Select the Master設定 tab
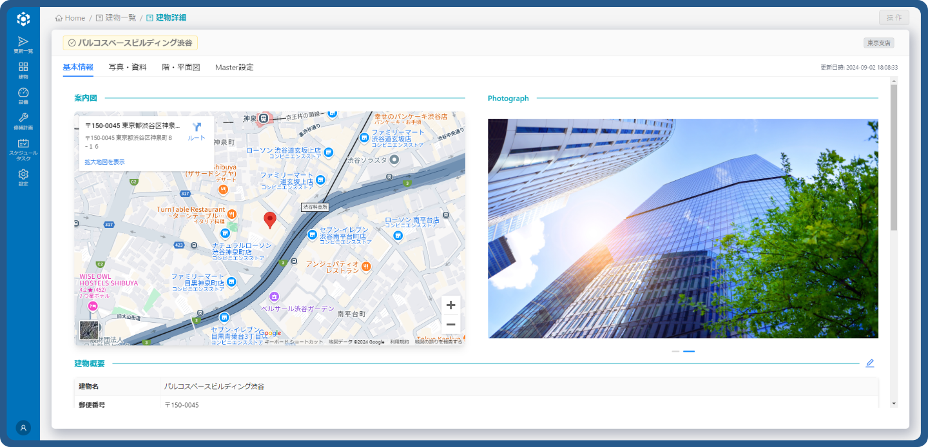This screenshot has height=447, width=928. tap(234, 67)
